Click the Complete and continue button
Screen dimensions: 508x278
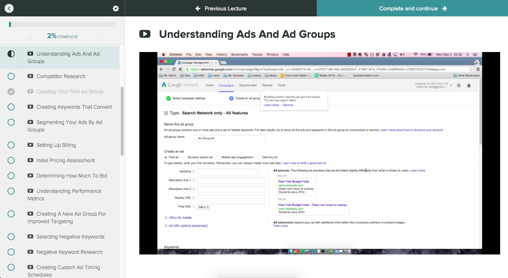tap(413, 8)
